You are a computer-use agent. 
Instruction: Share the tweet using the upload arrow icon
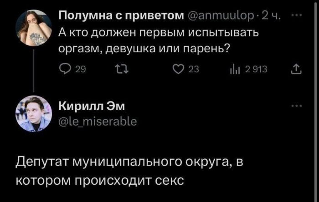click(293, 69)
